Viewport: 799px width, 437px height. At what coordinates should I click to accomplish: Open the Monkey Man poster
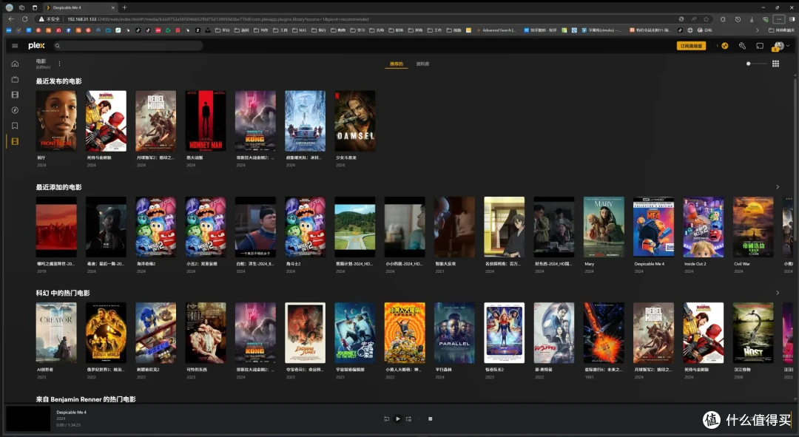click(206, 121)
